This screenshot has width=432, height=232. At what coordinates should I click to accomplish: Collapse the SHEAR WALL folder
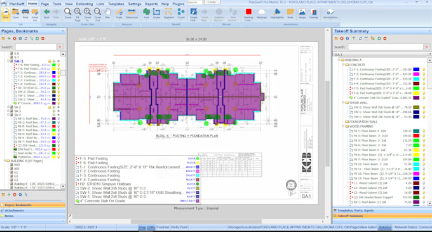[343, 102]
